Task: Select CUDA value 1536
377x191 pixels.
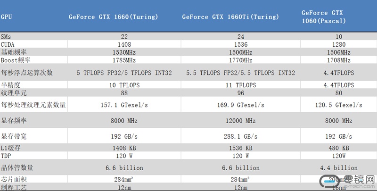Action: pos(241,44)
